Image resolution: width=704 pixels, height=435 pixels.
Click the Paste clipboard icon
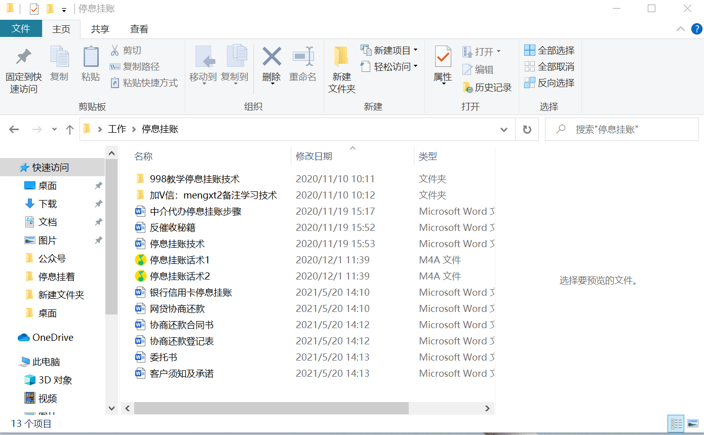[91, 57]
